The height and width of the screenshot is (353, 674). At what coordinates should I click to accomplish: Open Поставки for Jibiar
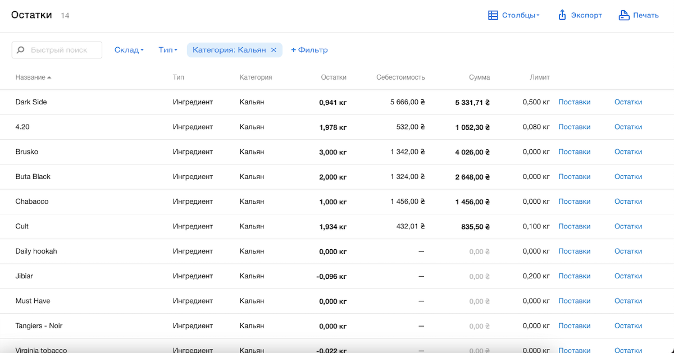coord(575,276)
